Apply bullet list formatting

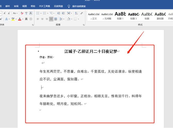point(38,13)
